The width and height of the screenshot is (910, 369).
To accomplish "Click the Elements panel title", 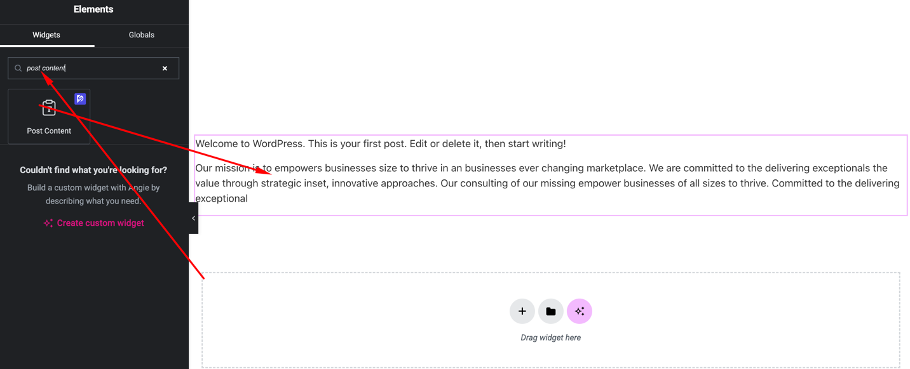I will coord(93,10).
